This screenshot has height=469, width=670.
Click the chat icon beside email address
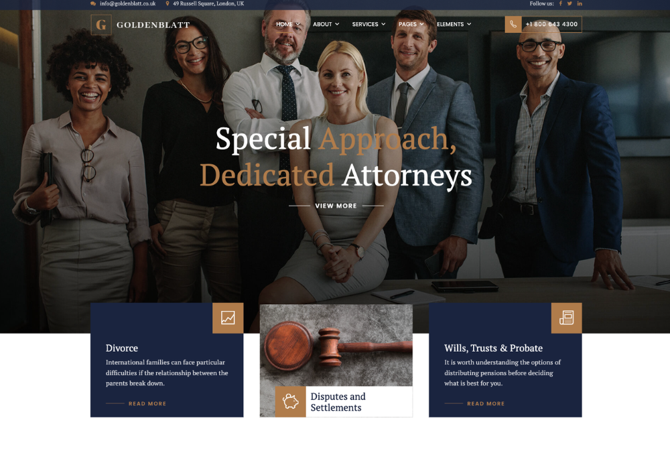pyautogui.click(x=93, y=3)
